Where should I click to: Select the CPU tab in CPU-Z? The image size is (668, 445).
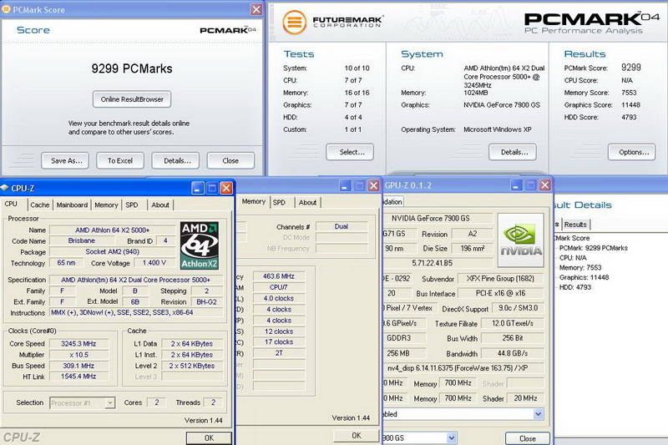coord(11,204)
